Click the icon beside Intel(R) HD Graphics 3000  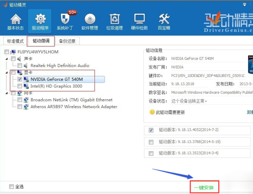click(26, 86)
